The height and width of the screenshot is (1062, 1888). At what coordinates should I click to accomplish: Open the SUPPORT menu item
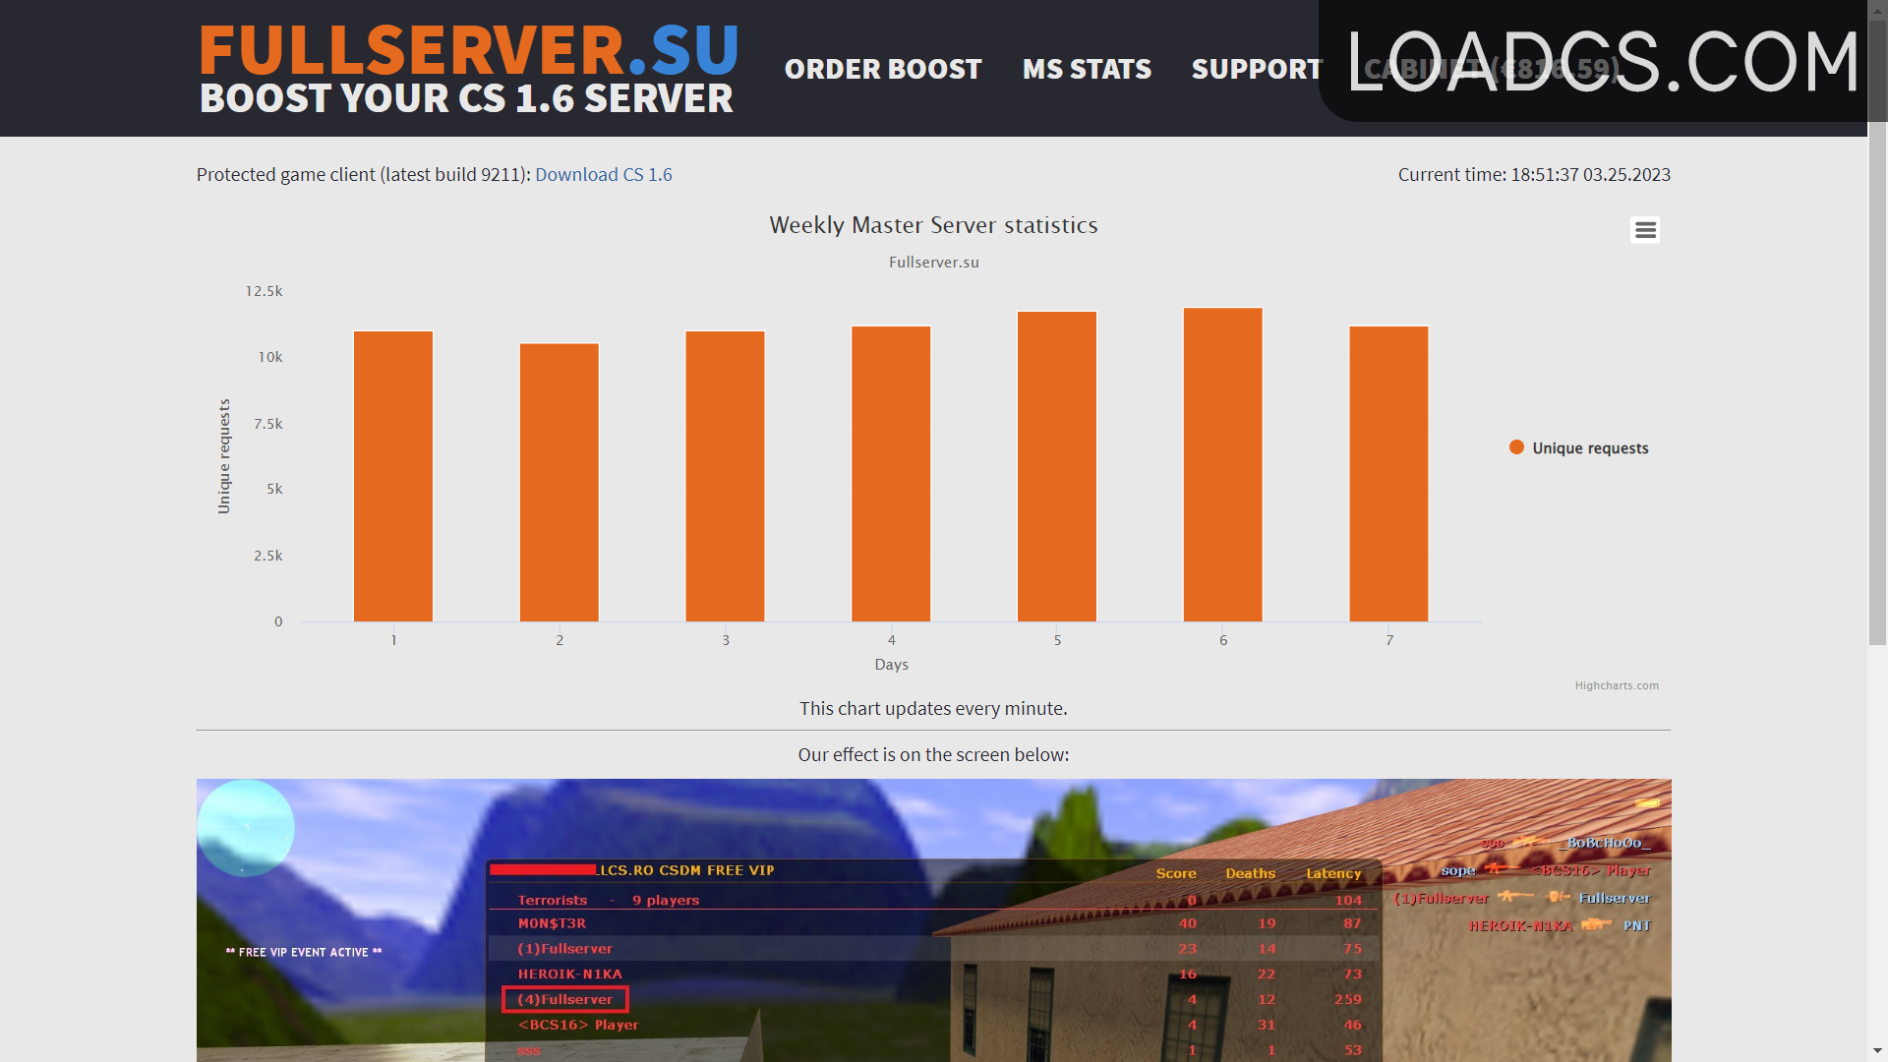1257,69
